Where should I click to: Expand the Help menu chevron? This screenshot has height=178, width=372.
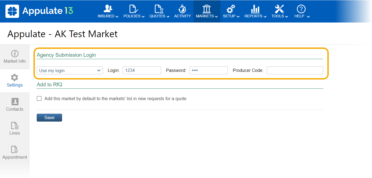pos(308,17)
